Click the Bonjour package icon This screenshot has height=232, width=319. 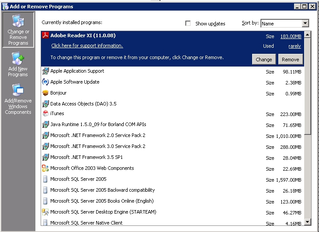click(45, 93)
